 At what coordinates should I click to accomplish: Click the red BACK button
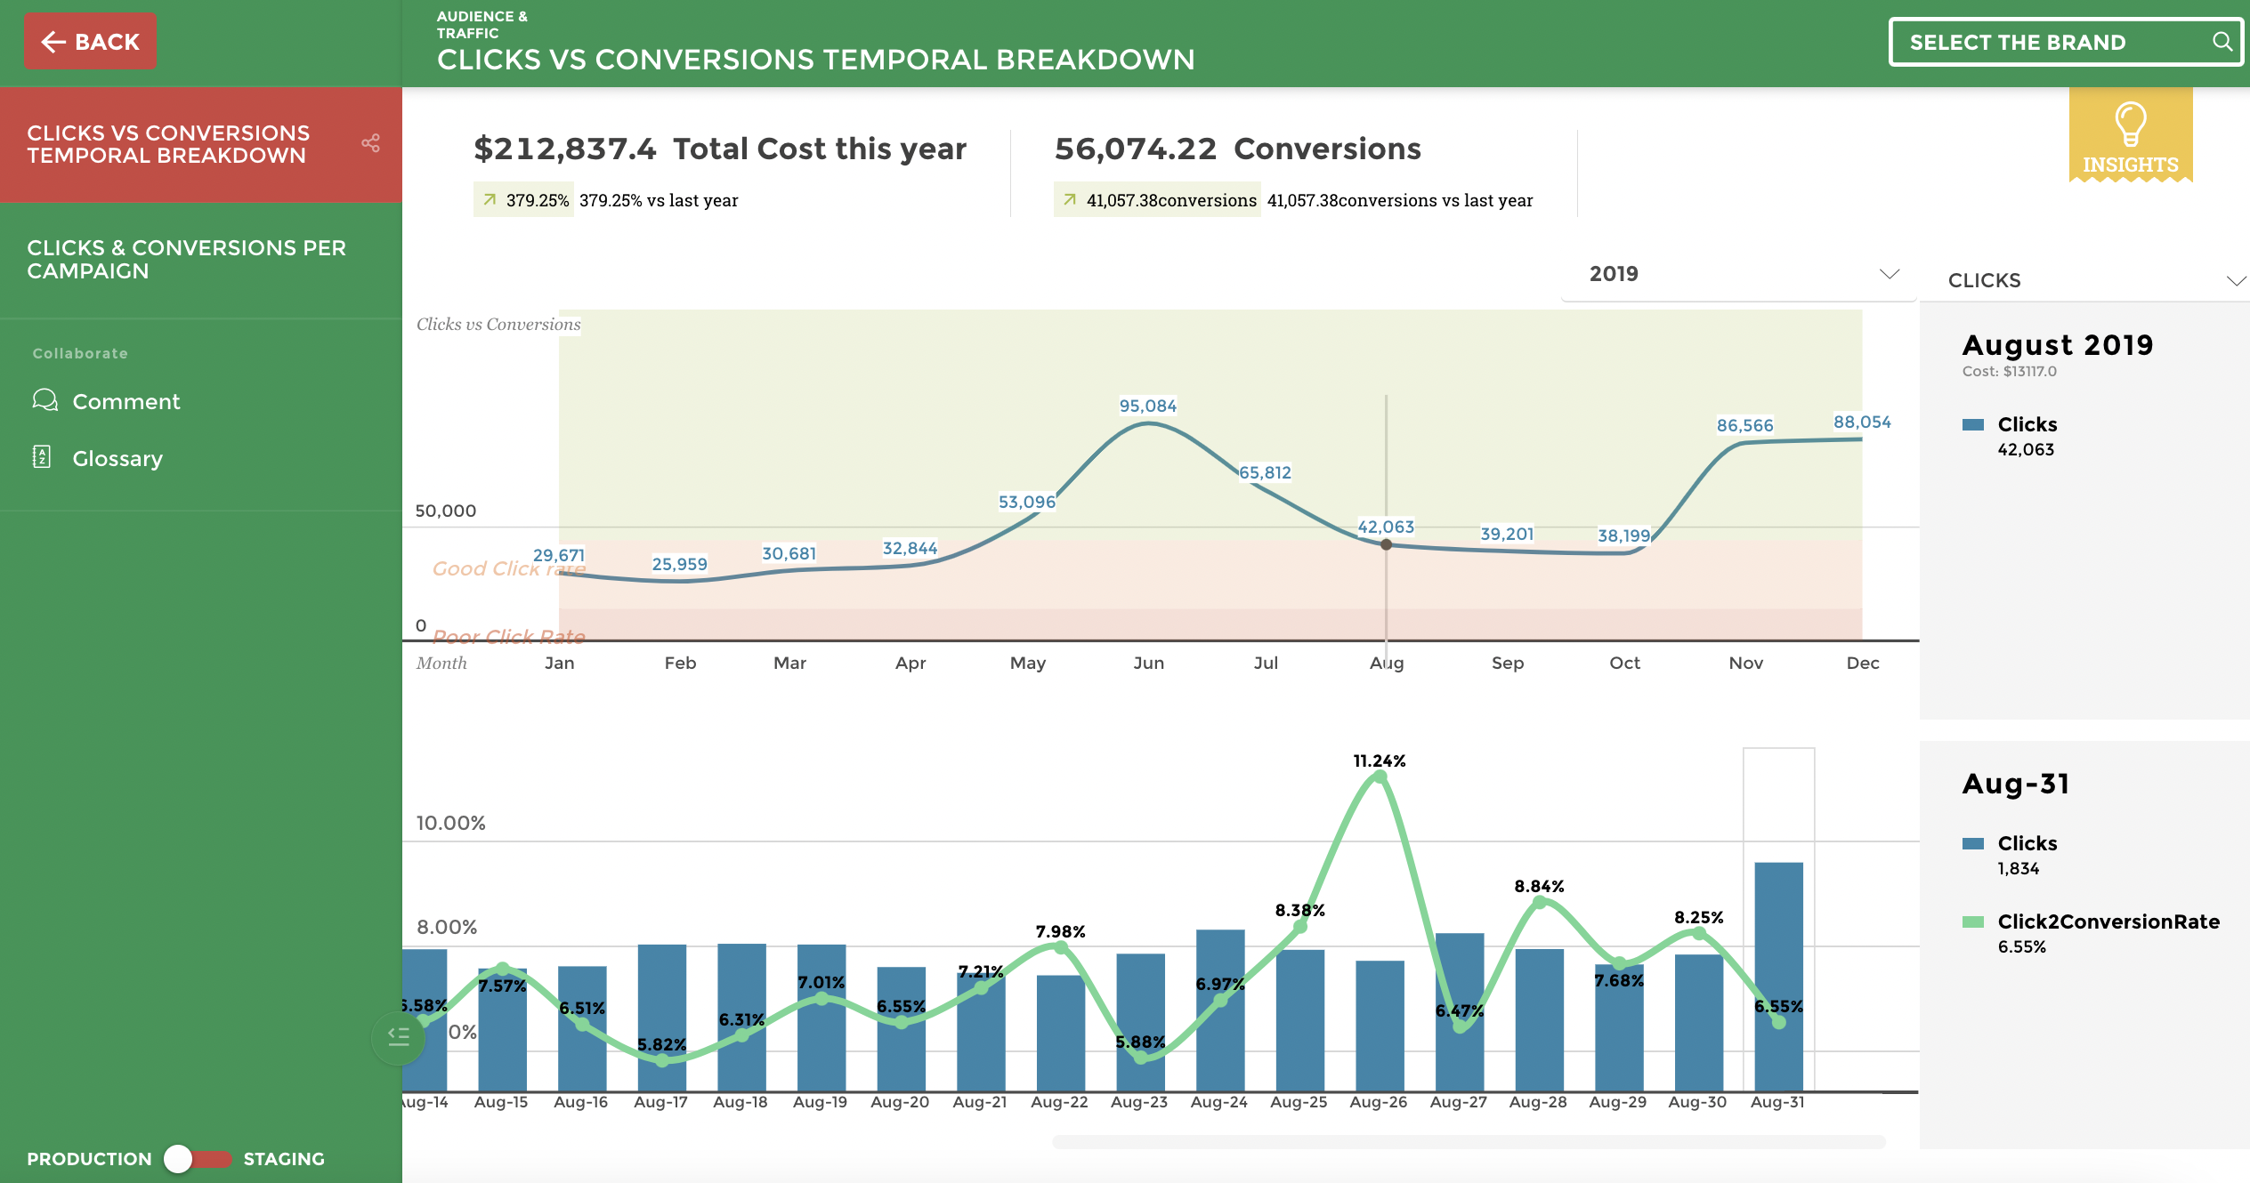90,41
